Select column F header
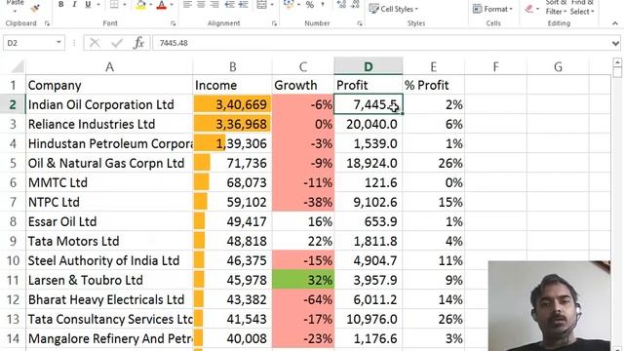This screenshot has width=624, height=351. point(495,67)
